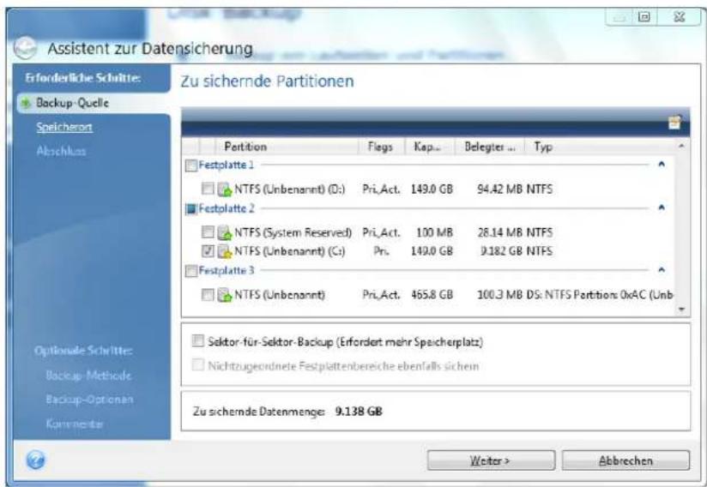Tick the NTFS (Unbenannt) (D:) checkbox

pyautogui.click(x=208, y=189)
